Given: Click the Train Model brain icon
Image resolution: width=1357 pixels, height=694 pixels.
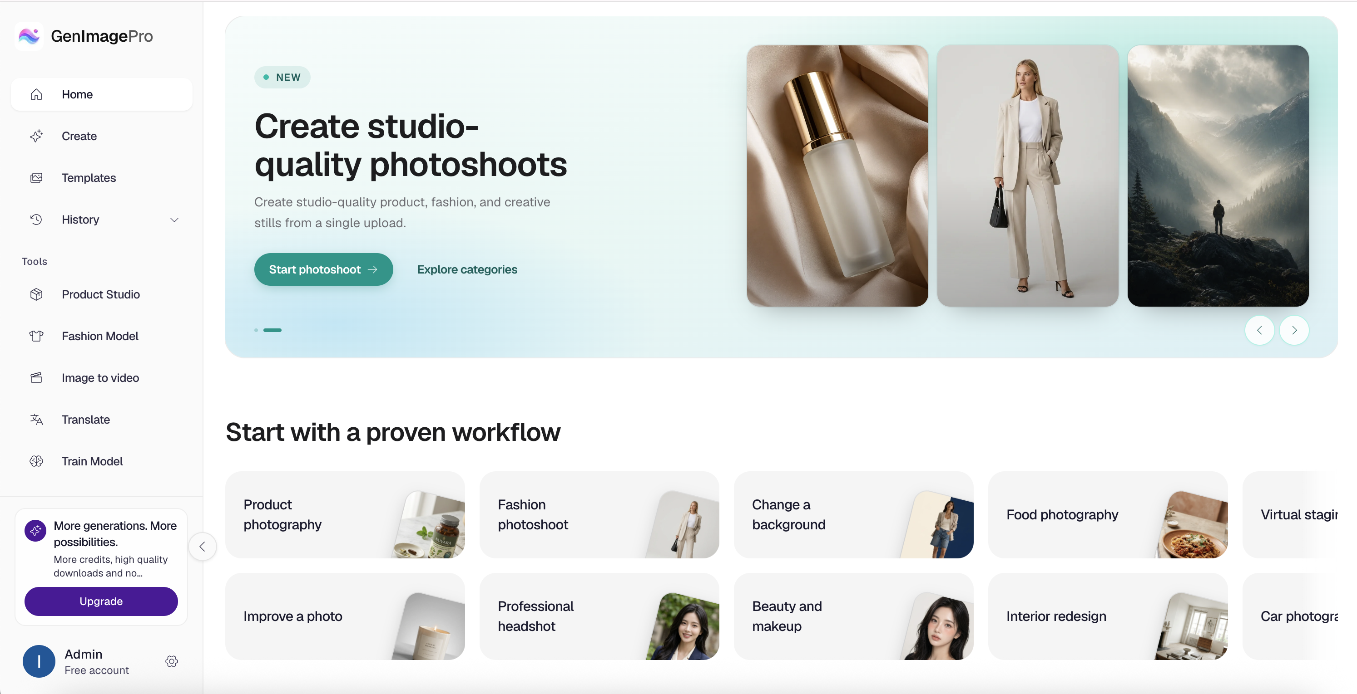Looking at the screenshot, I should coord(36,461).
